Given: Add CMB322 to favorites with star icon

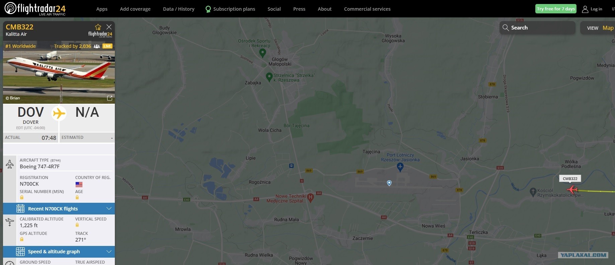Looking at the screenshot, I should (98, 27).
